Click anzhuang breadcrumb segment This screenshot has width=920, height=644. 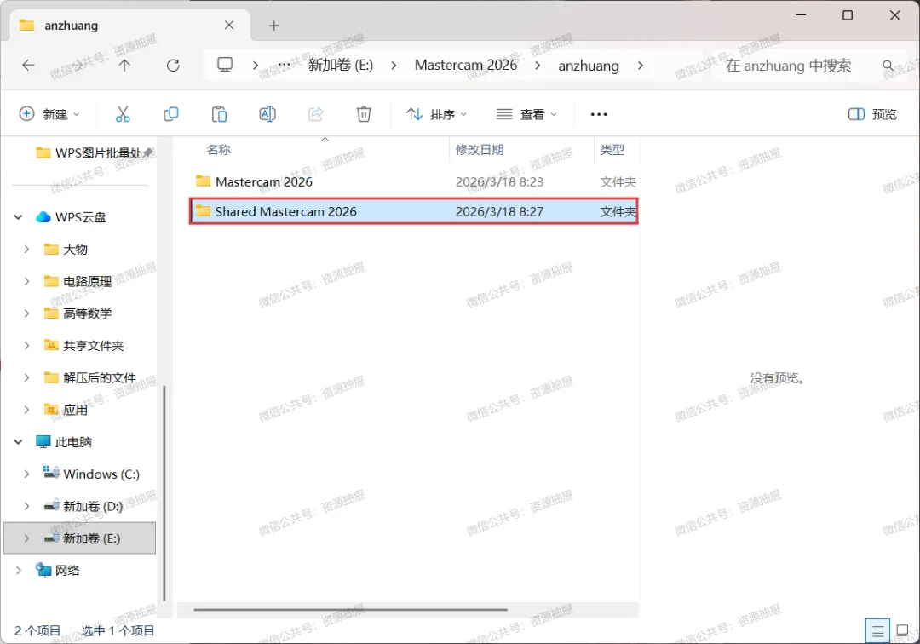589,65
